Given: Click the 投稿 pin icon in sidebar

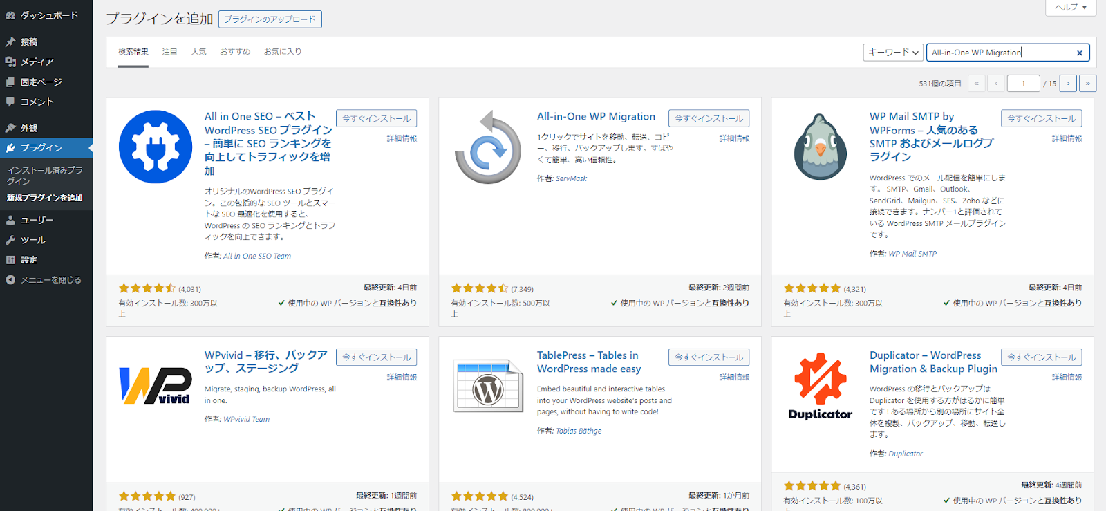Looking at the screenshot, I should (10, 41).
